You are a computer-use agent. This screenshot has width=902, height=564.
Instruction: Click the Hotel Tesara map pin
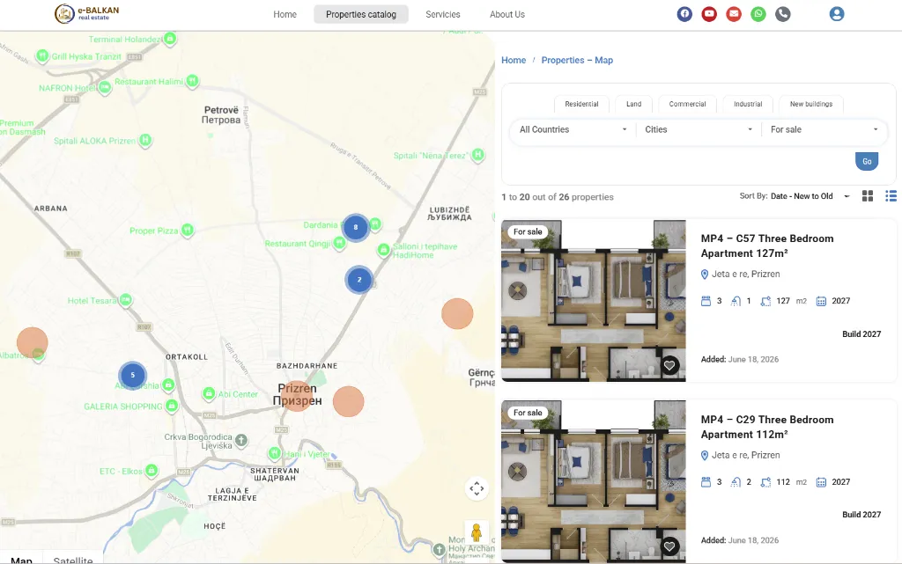(x=125, y=300)
